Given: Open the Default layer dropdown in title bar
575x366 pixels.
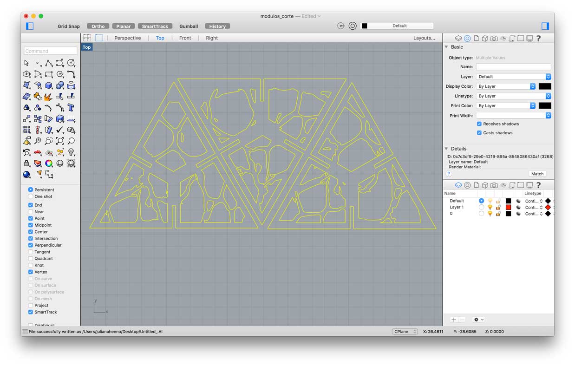Looking at the screenshot, I should click(x=397, y=26).
